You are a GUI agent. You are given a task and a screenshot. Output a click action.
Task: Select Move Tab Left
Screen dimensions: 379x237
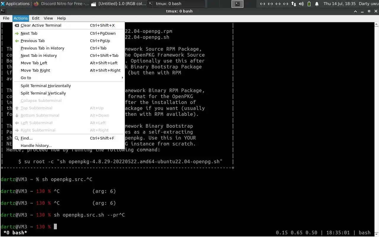click(69, 63)
